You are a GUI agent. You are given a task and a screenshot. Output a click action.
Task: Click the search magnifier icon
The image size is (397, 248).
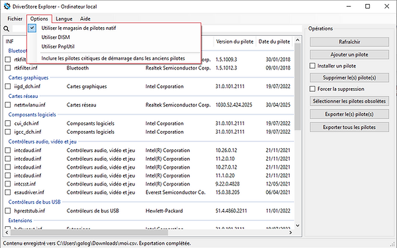(x=7, y=29)
